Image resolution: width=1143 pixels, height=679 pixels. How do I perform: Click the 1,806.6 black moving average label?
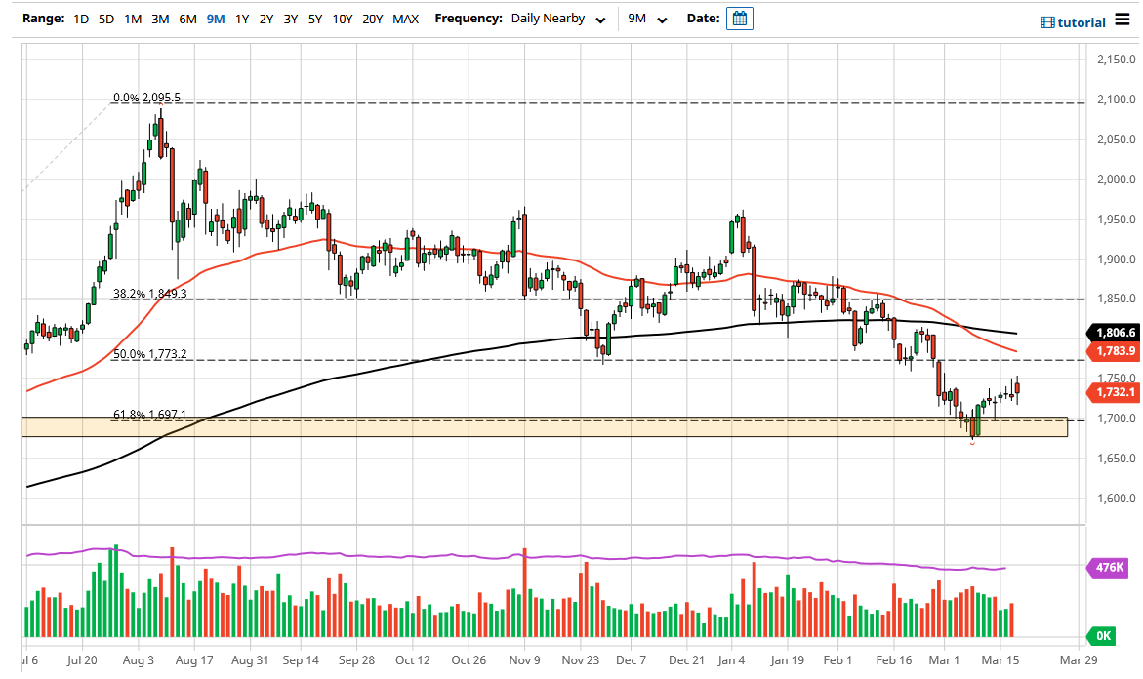(1115, 333)
